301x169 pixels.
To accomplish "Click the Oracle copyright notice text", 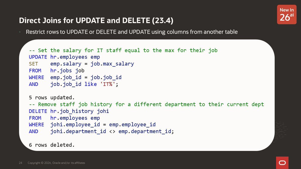I will [x=56, y=163].
